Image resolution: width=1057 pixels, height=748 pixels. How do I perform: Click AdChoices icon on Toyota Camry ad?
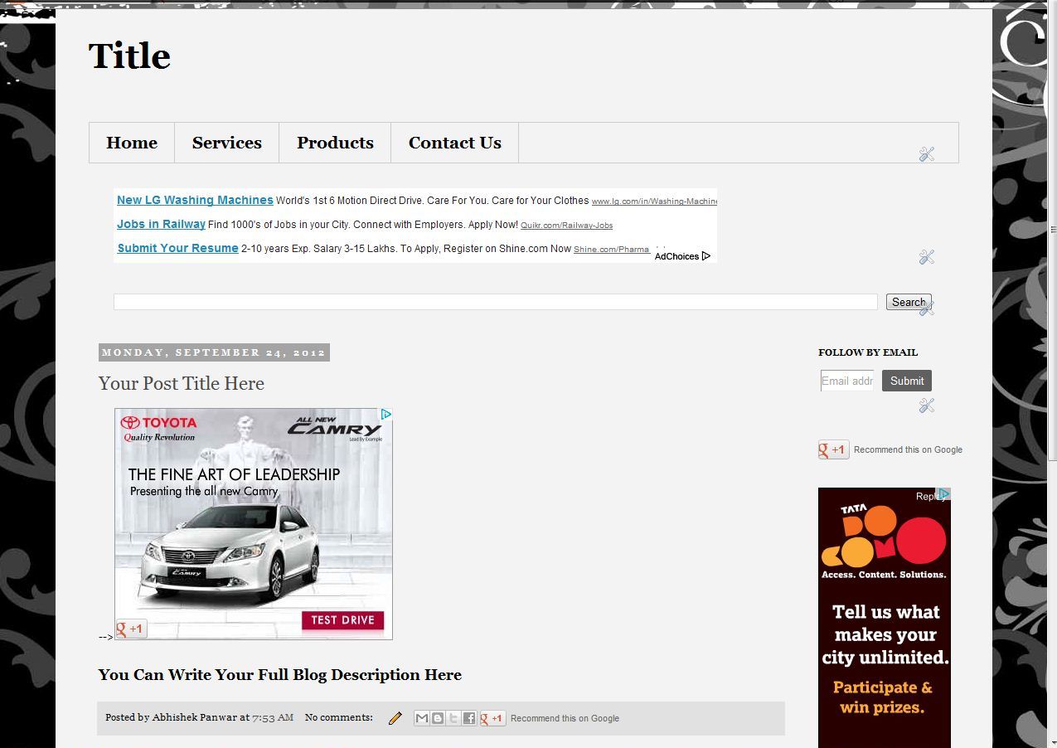coord(386,414)
